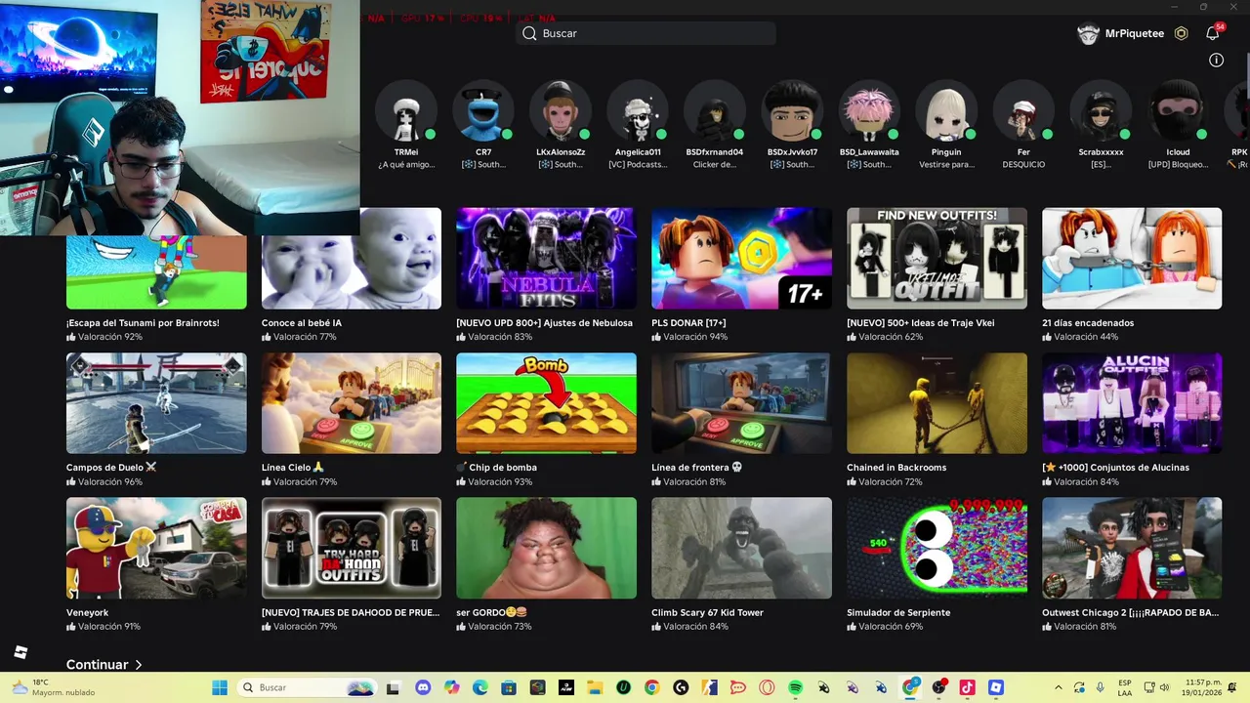Open friend Angelica011's avatar

point(638,111)
